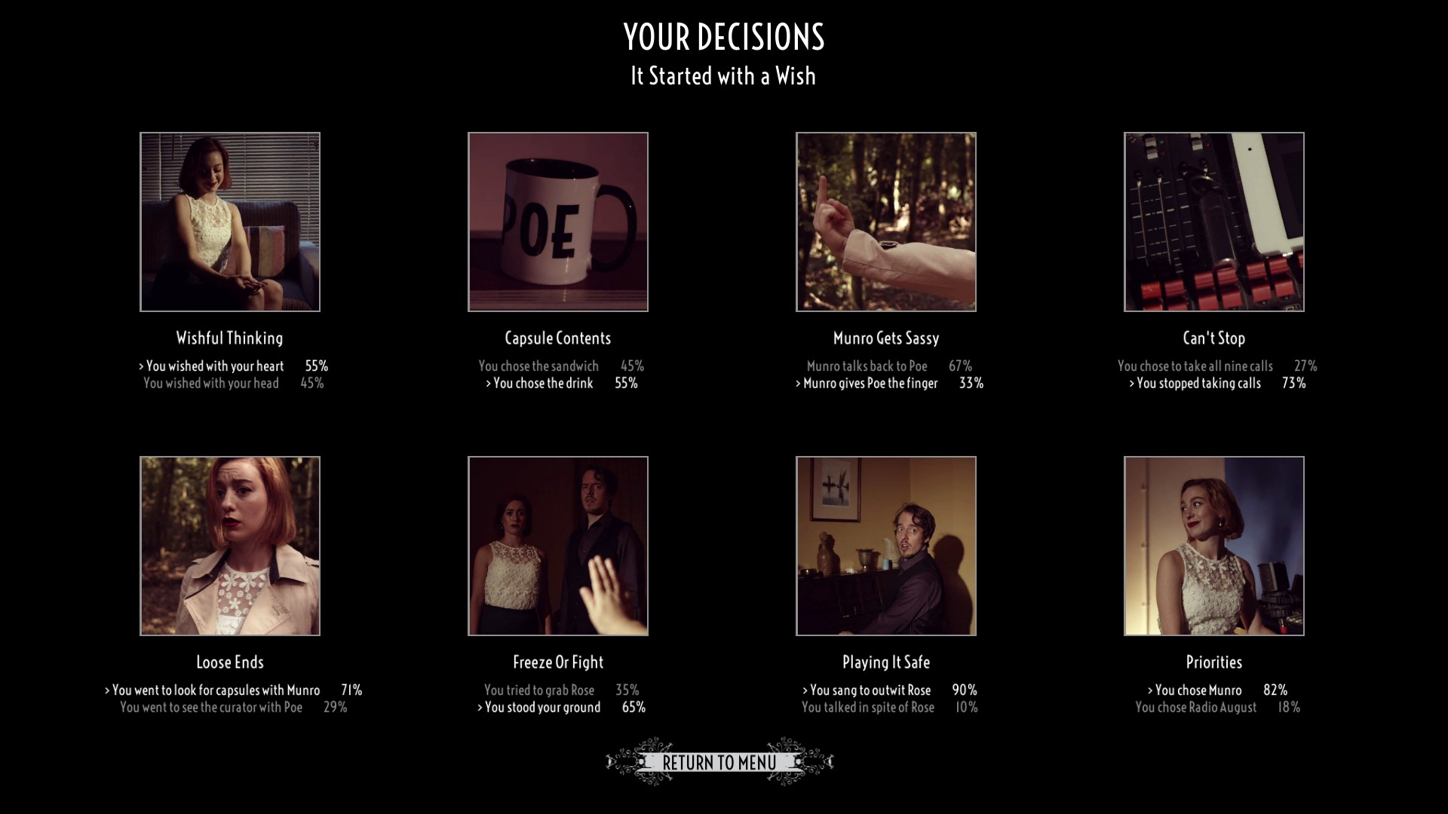Select 'You stood your ground' in Freeze Or Fight
Image resolution: width=1448 pixels, height=814 pixels.
click(542, 707)
